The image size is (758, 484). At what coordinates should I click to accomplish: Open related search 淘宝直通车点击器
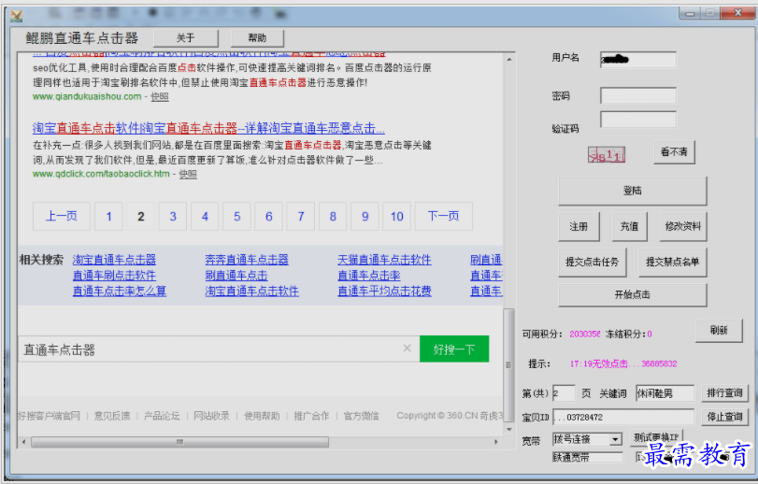tap(115, 260)
